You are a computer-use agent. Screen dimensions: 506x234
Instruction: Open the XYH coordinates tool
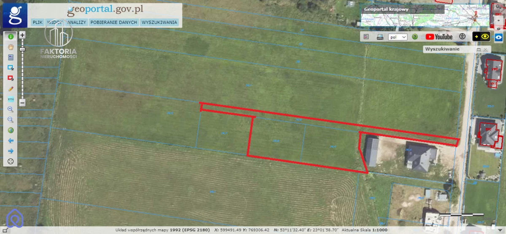coord(11,99)
